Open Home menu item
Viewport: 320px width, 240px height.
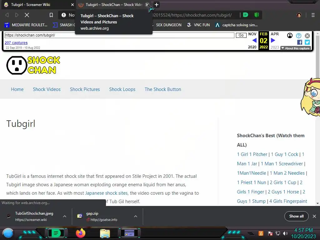coord(17,89)
